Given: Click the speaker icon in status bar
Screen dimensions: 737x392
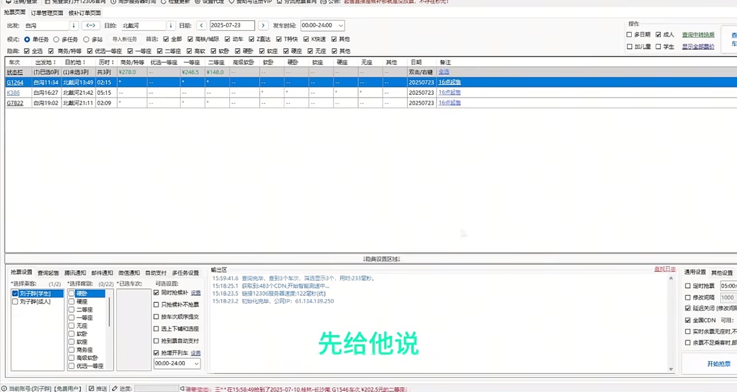Looking at the screenshot, I should (182, 388).
